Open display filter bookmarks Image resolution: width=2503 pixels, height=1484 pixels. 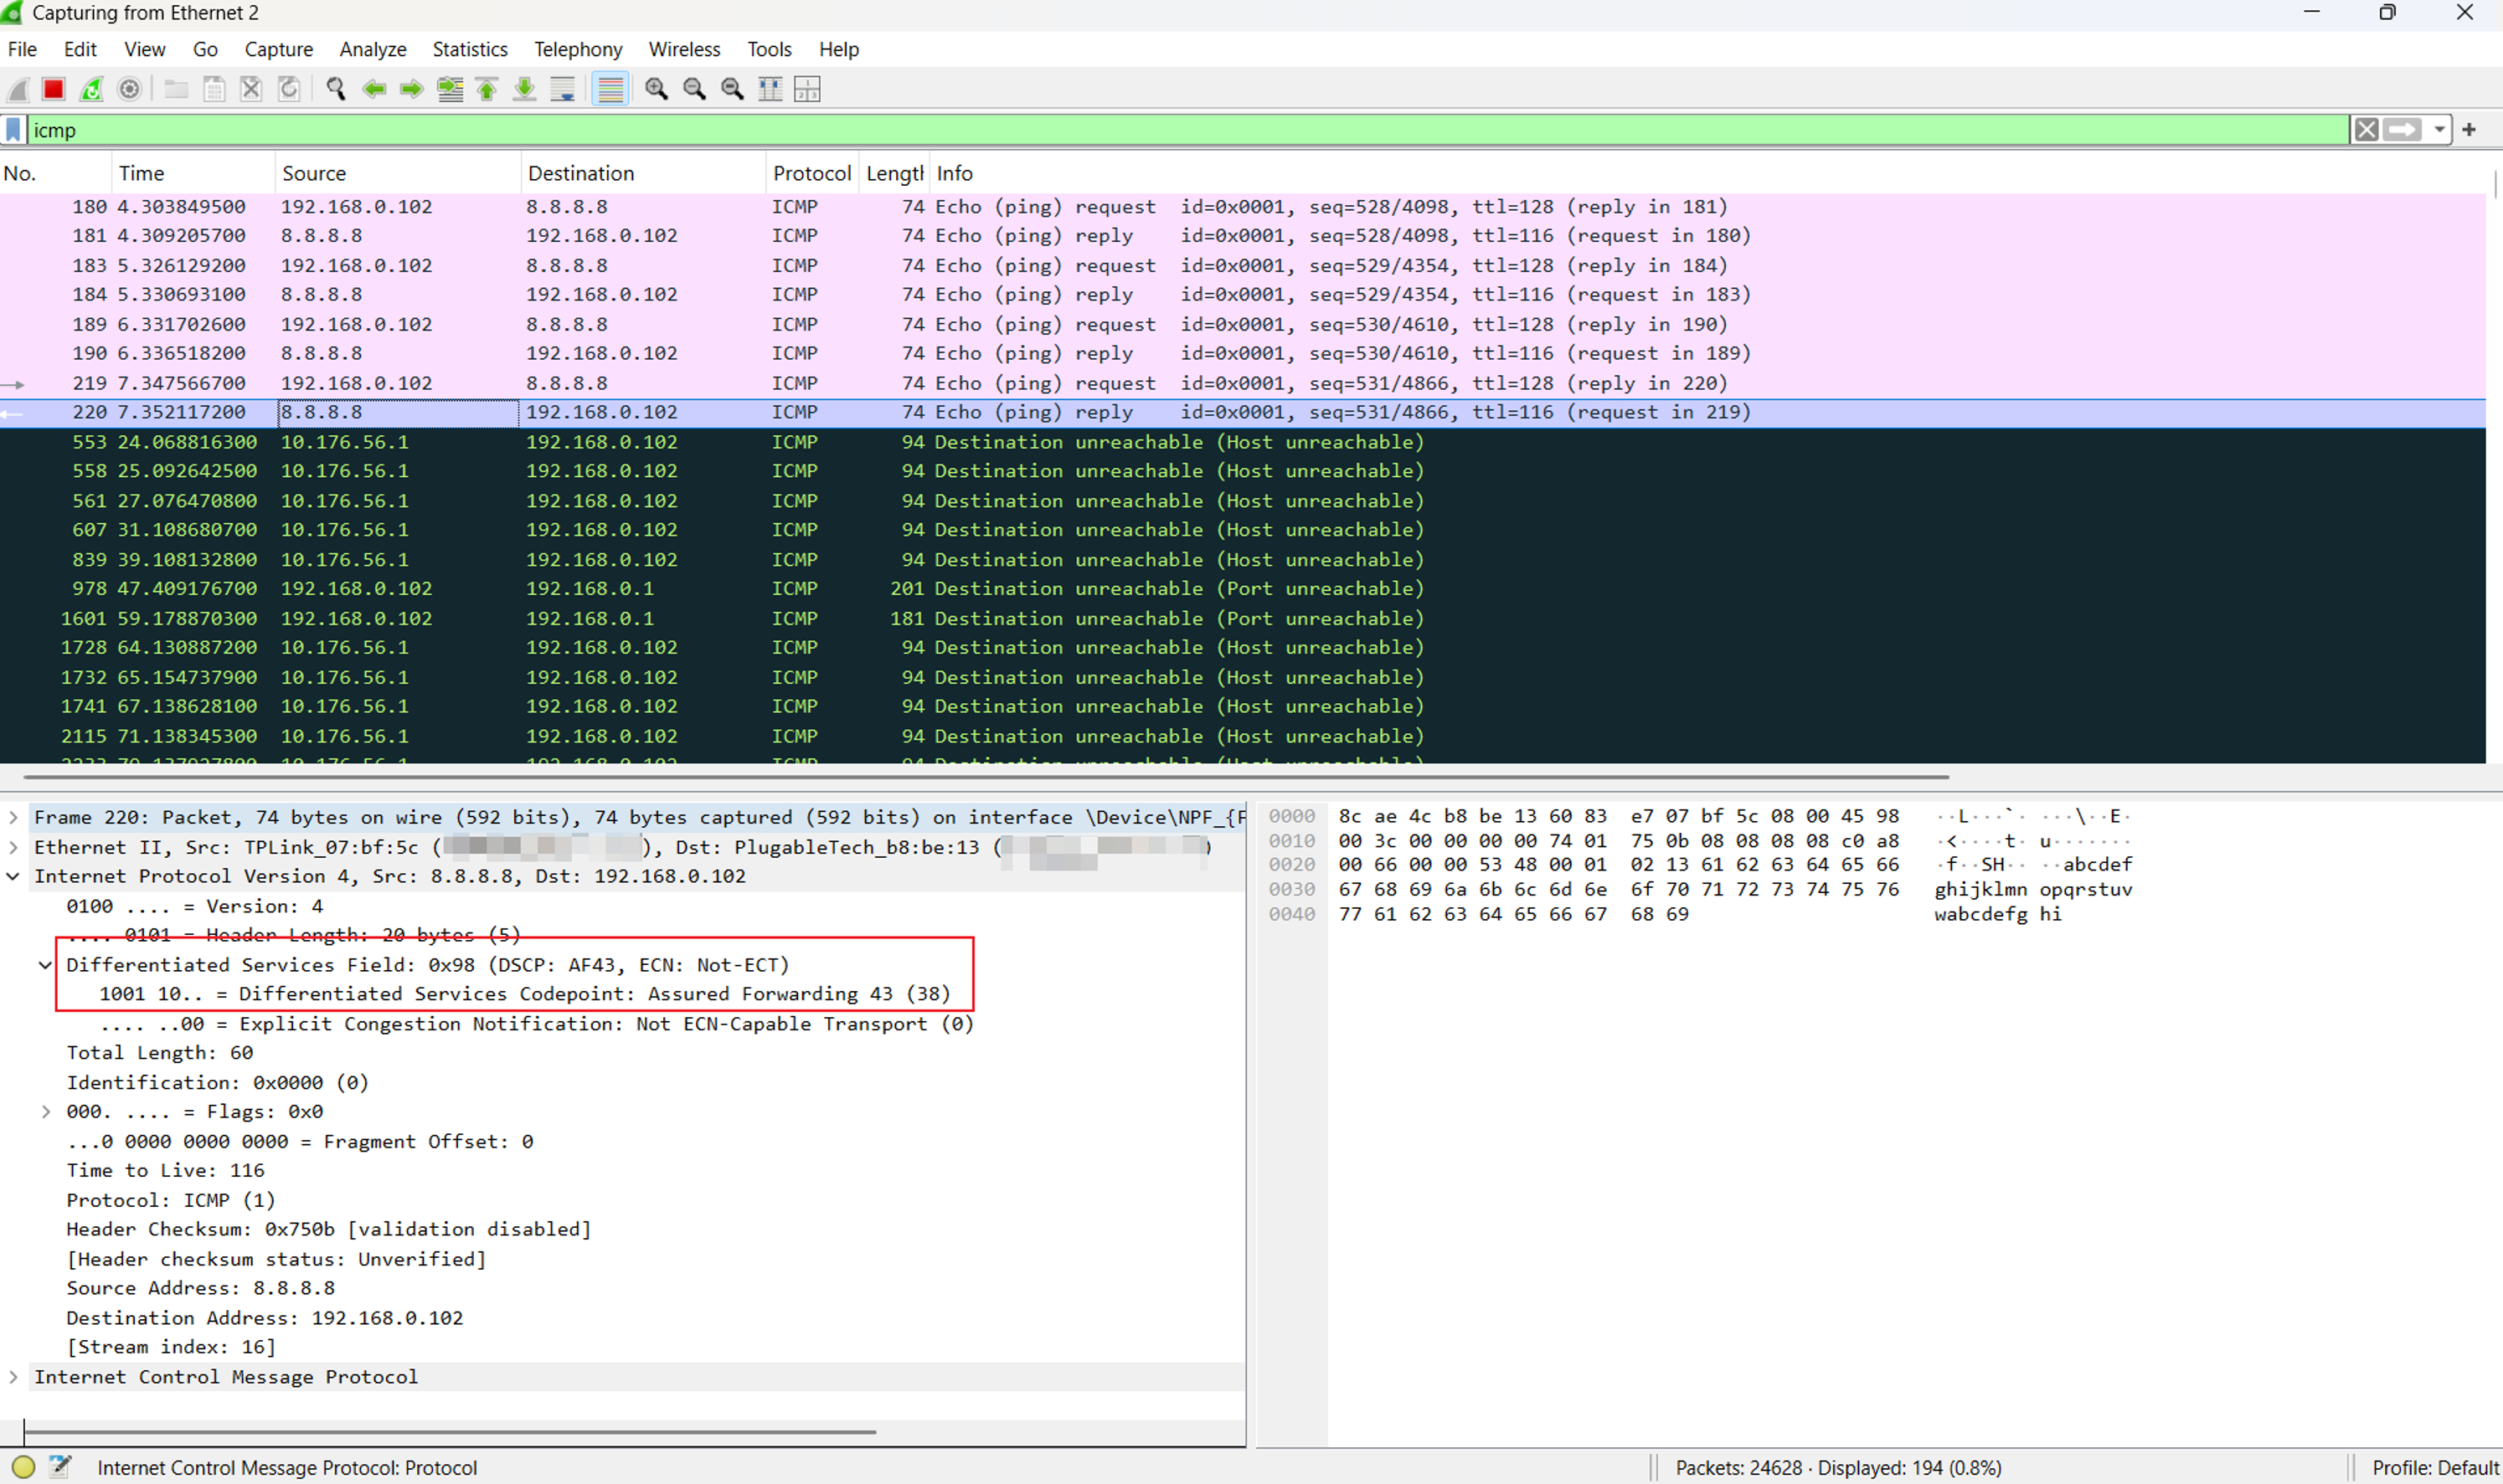pos(13,130)
